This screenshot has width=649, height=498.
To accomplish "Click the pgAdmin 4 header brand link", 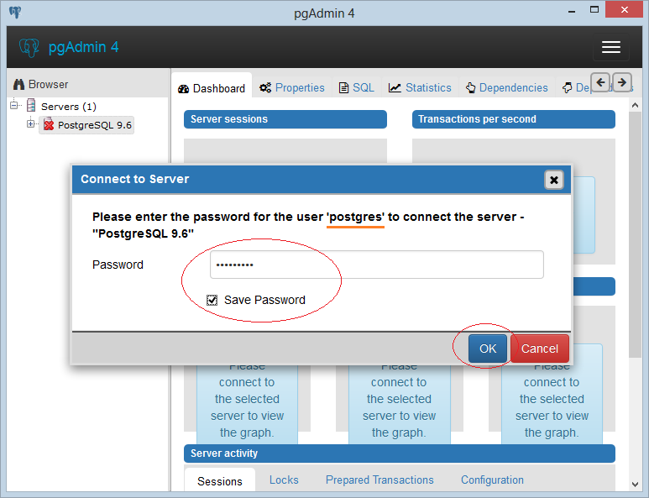I will click(x=84, y=47).
